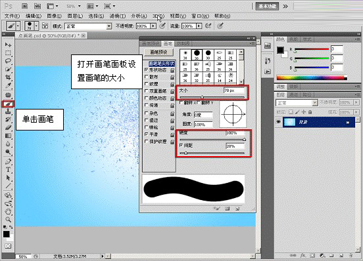Toggle the Brush panel button in options bar
This screenshot has height=261, width=363.
click(x=45, y=26)
